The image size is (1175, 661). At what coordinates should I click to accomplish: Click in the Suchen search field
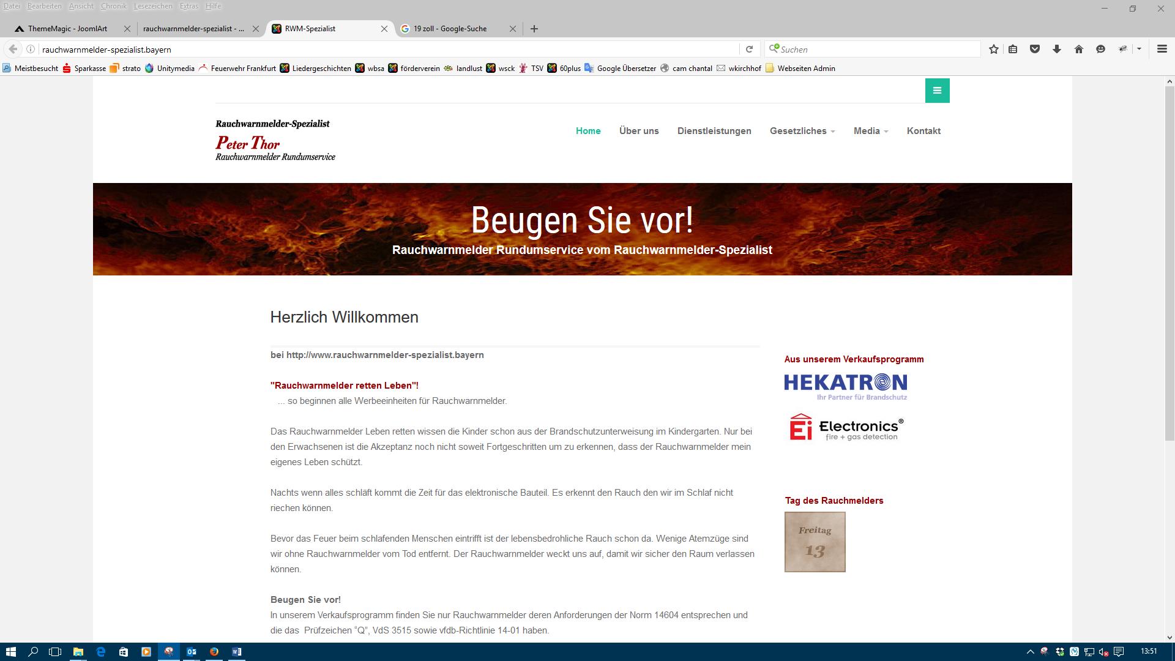(875, 49)
